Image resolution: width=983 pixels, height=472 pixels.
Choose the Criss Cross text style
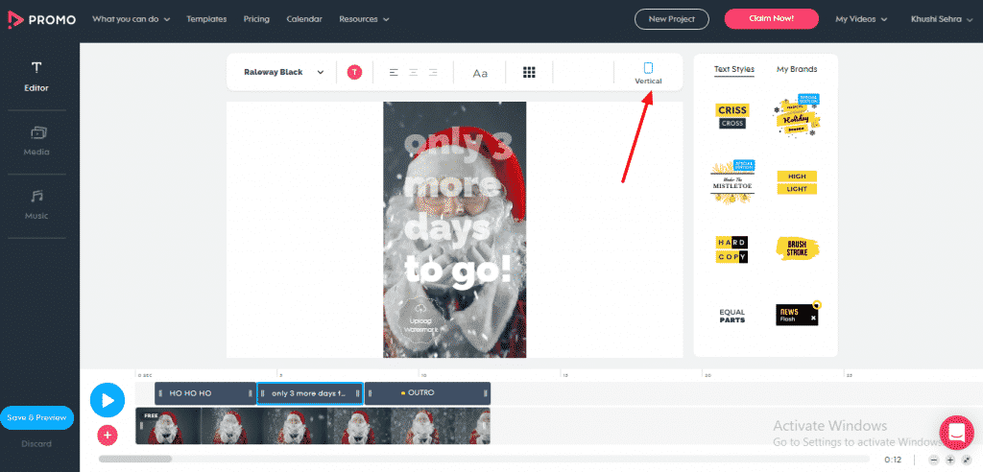click(732, 116)
